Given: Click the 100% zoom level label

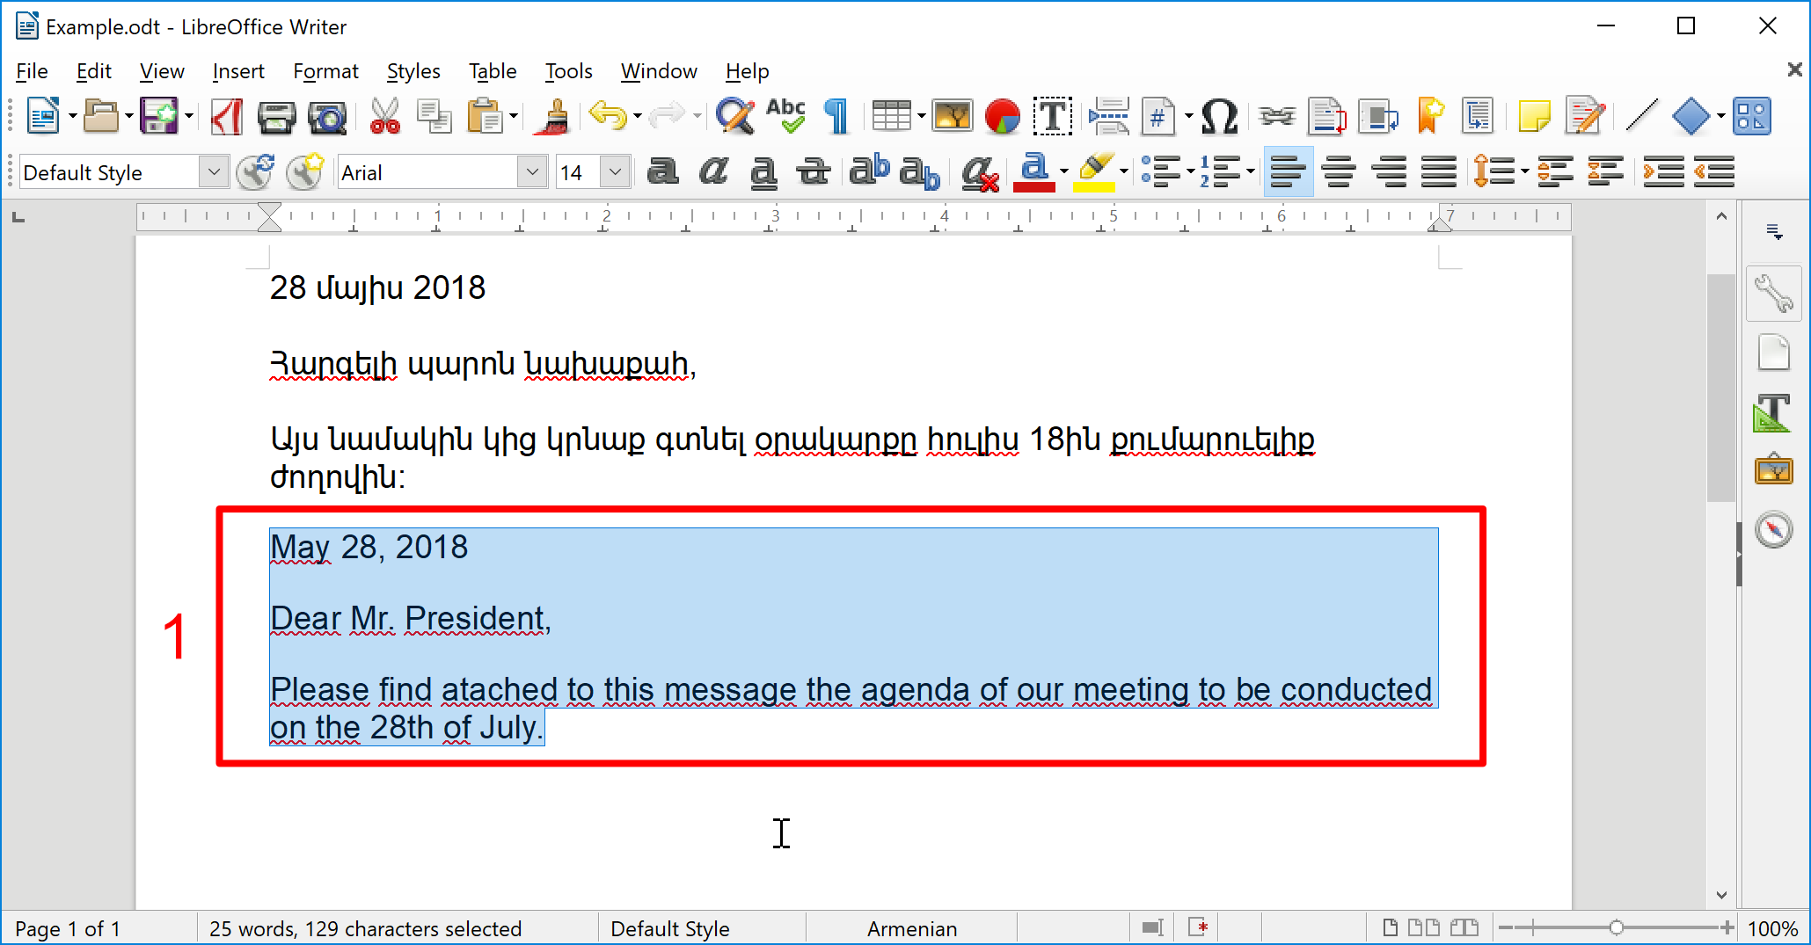Looking at the screenshot, I should click(1771, 928).
